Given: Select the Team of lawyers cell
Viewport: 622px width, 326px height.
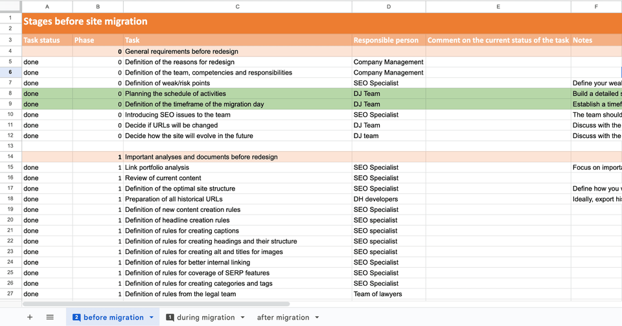Looking at the screenshot, I should 388,294.
